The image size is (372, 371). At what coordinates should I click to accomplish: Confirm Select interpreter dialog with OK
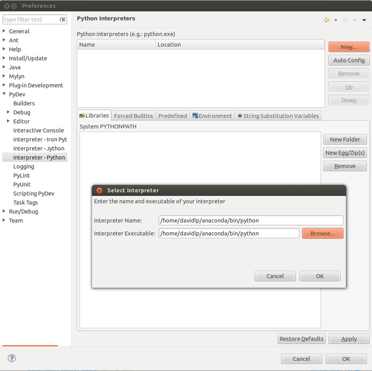(x=319, y=276)
